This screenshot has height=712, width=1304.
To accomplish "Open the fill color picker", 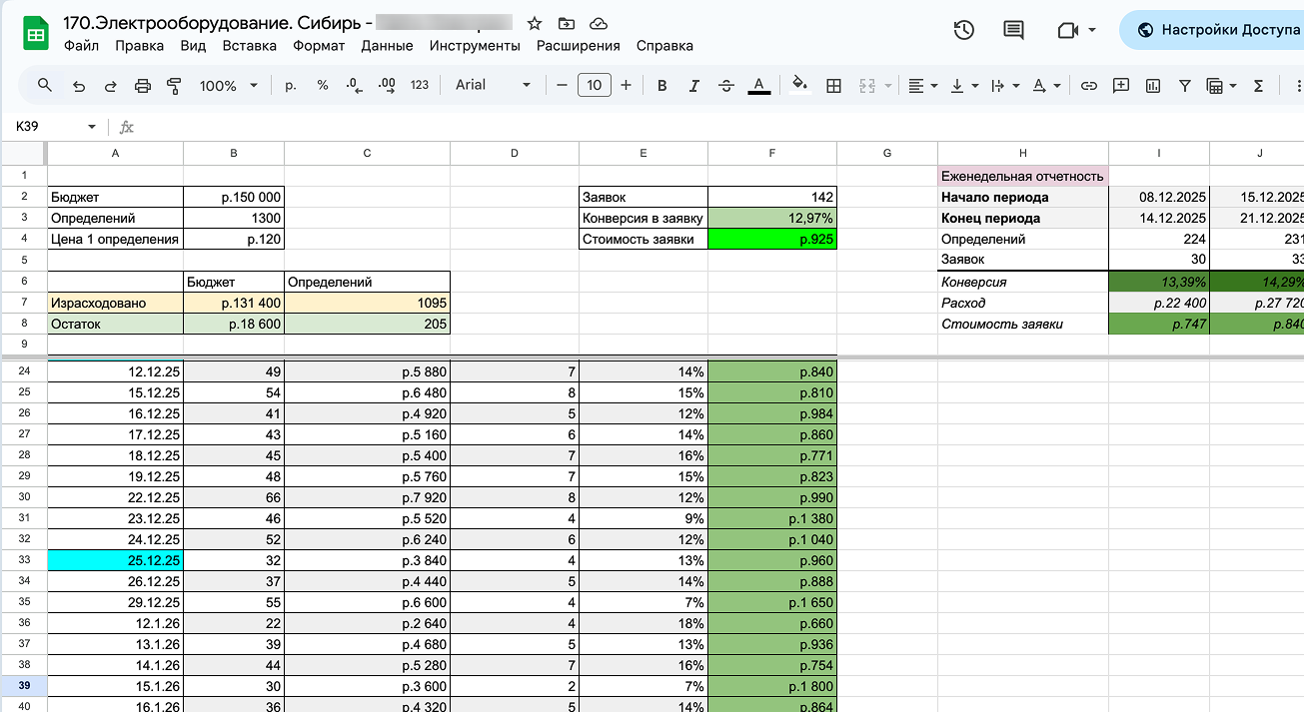I will pos(798,86).
